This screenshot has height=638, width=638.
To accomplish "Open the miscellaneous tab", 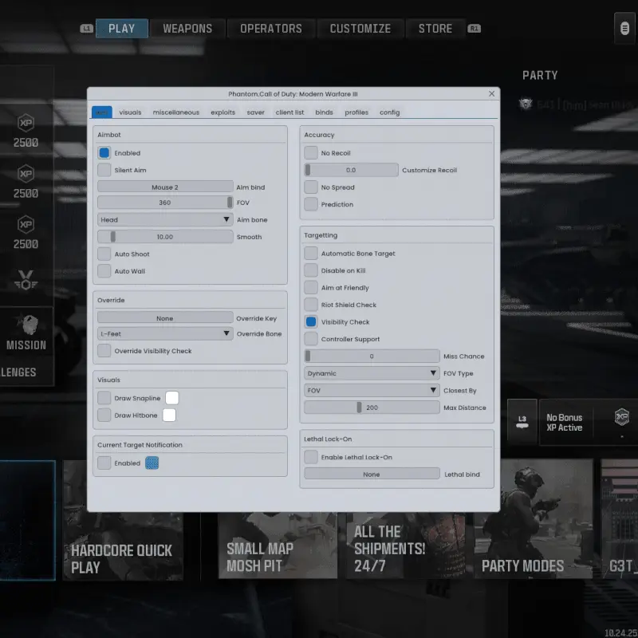I will 176,112.
